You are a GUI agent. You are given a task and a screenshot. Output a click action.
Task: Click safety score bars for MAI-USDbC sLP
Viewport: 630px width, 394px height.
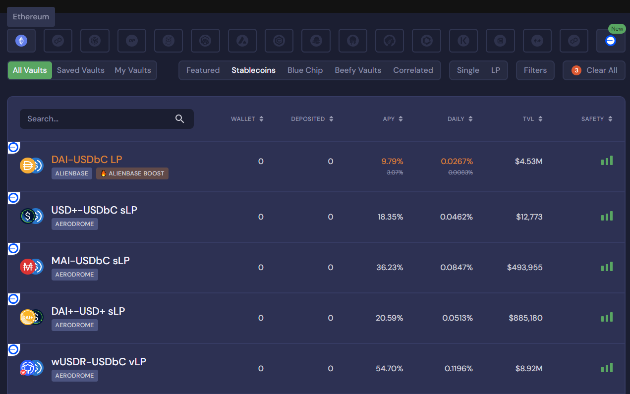point(607,267)
